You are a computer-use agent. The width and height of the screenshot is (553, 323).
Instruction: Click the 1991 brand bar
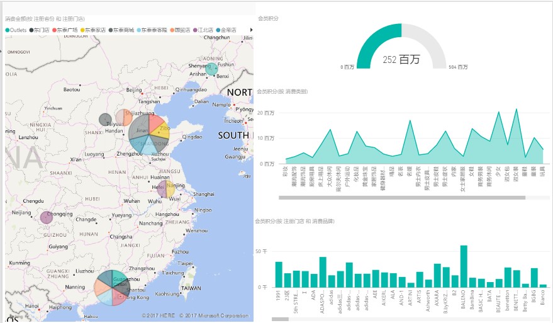[x=279, y=274]
